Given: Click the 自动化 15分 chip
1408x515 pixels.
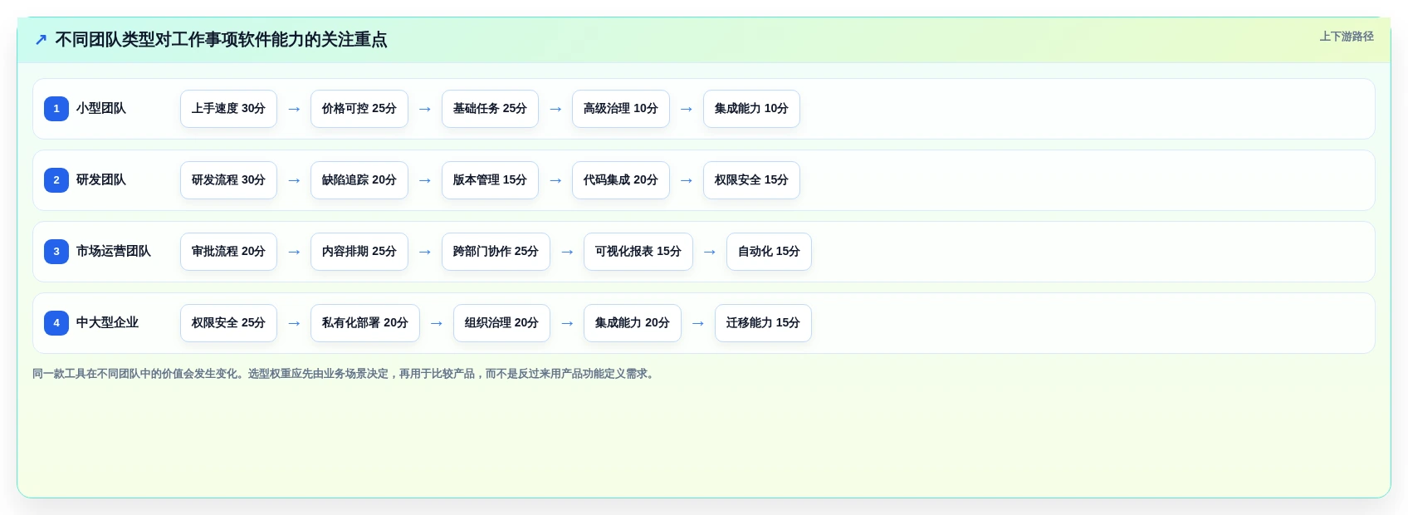Looking at the screenshot, I should point(769,252).
